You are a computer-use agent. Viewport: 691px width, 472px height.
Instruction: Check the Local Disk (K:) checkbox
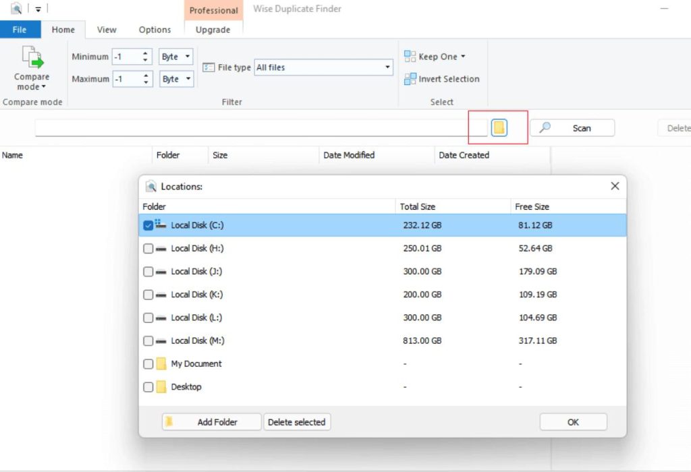tap(148, 295)
